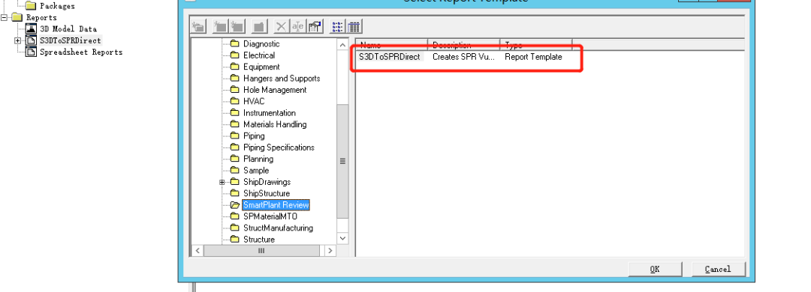This screenshot has height=292, width=811.
Task: Select 3D Model Data in background tree
Action: [x=68, y=29]
